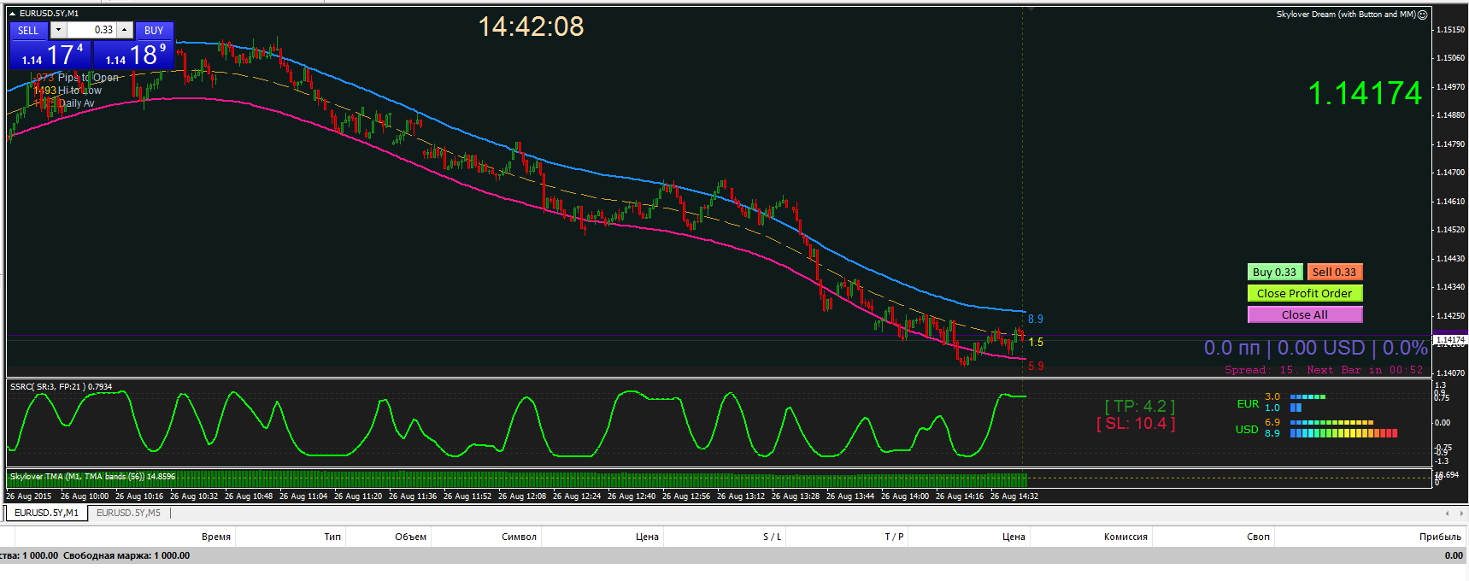
Task: Switch to EURUSD.5Y,M5 chart tab
Action: pyautogui.click(x=128, y=513)
